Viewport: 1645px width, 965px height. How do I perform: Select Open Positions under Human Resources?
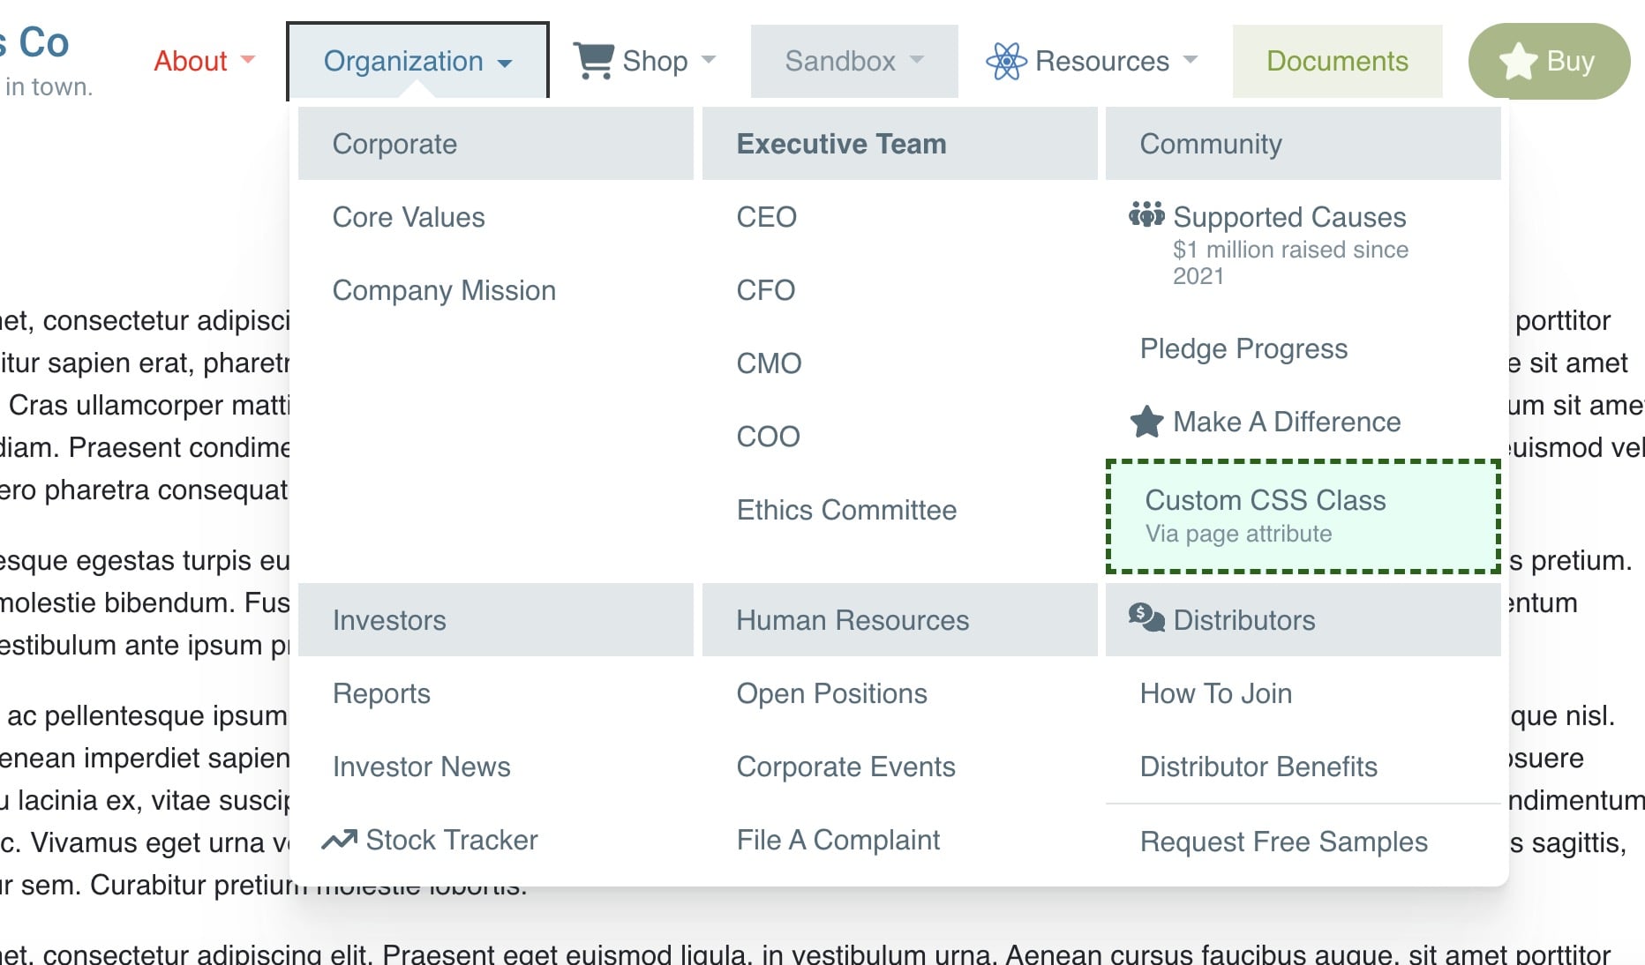click(x=831, y=693)
